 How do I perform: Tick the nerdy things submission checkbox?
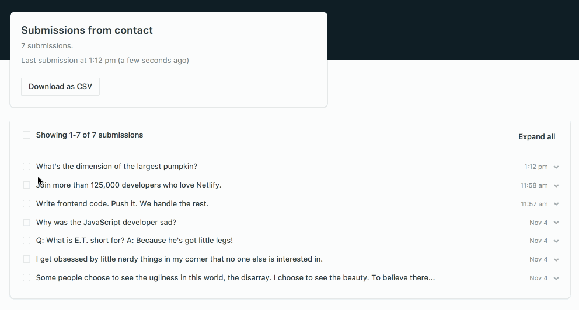pyautogui.click(x=27, y=259)
